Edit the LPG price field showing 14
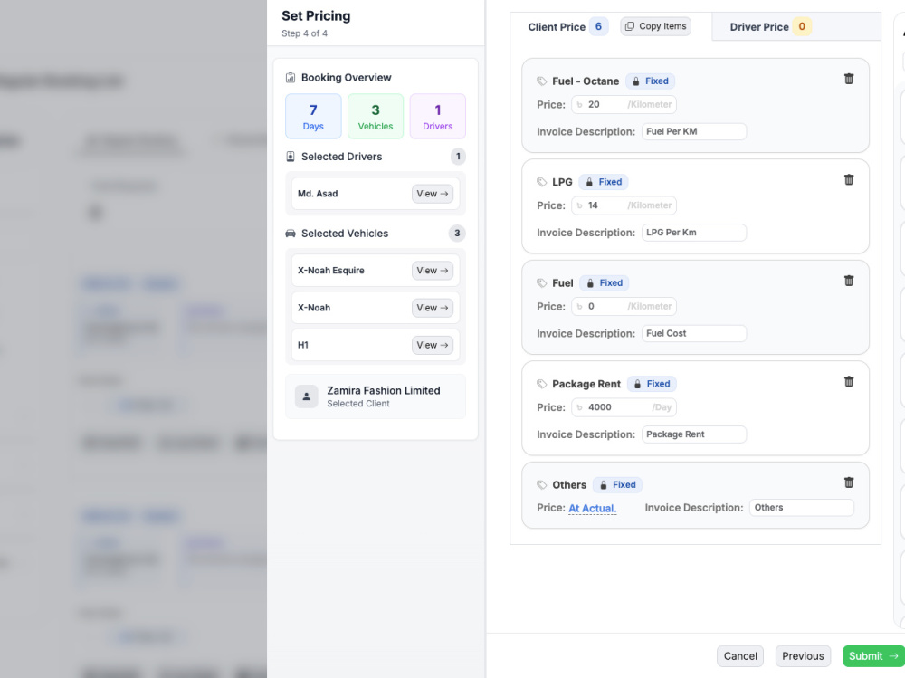The image size is (905, 678). click(624, 205)
